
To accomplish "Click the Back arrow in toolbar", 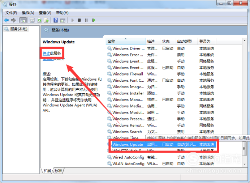I will tap(7, 20).
